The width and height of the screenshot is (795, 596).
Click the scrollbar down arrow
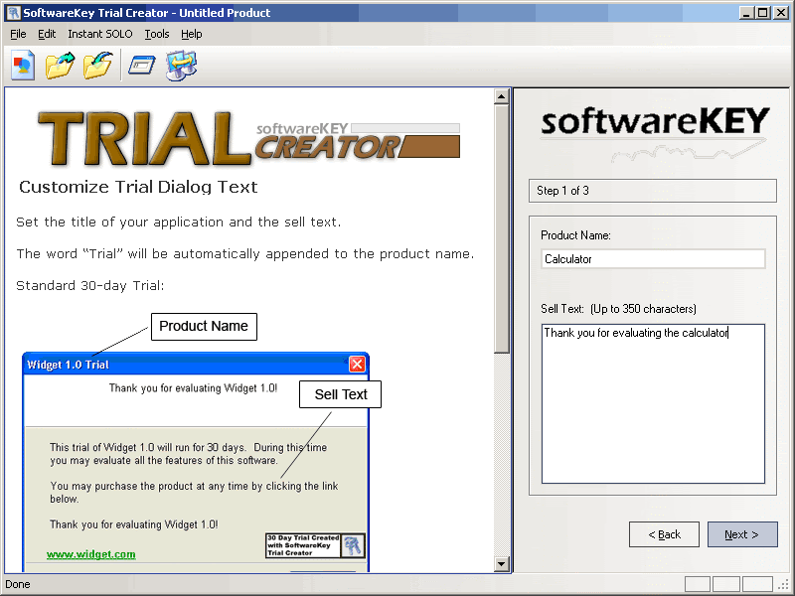(x=502, y=563)
